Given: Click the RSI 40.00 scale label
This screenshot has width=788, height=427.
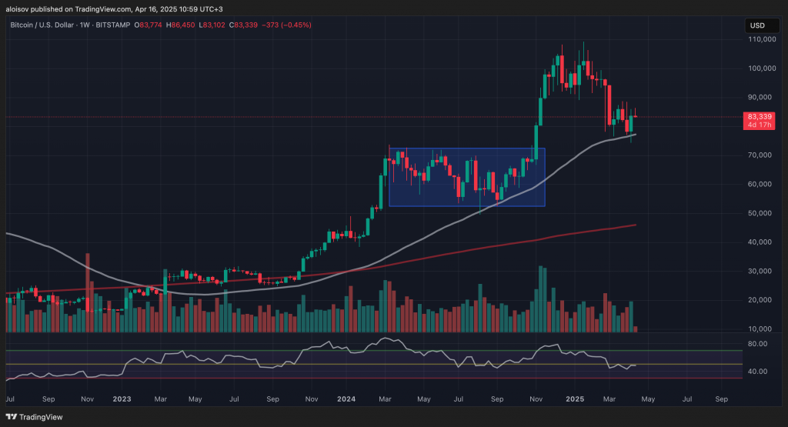Looking at the screenshot, I should tap(758, 372).
